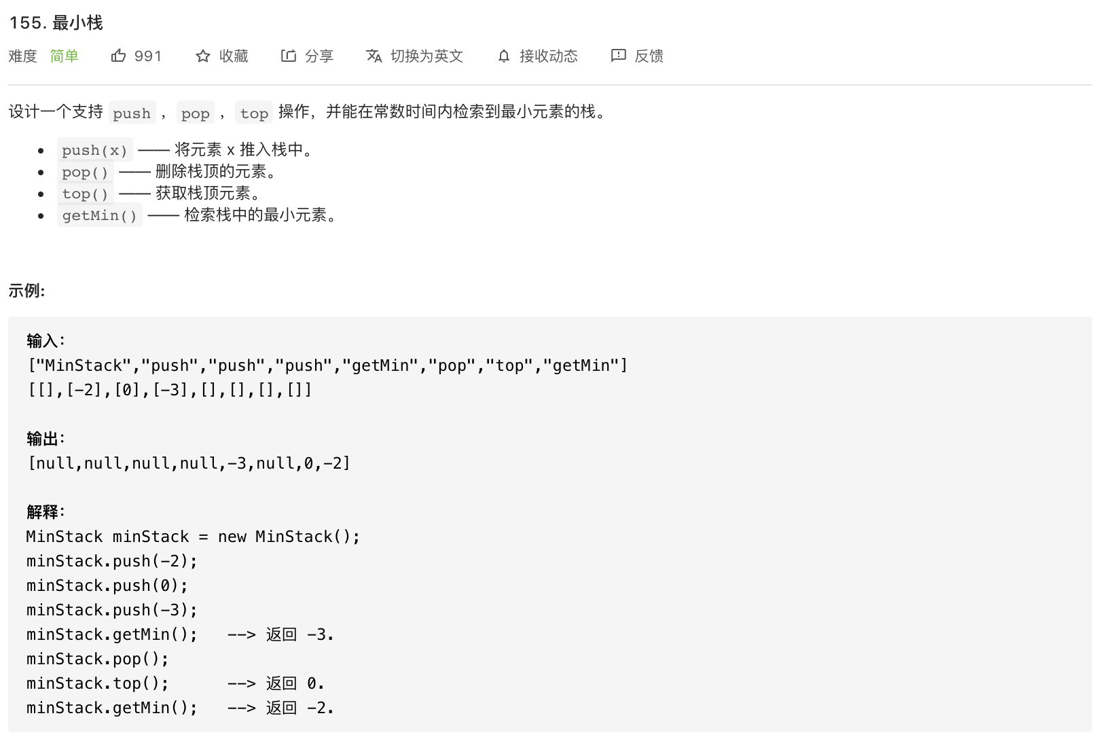
Task: Click the example input operations line
Action: pyautogui.click(x=327, y=365)
